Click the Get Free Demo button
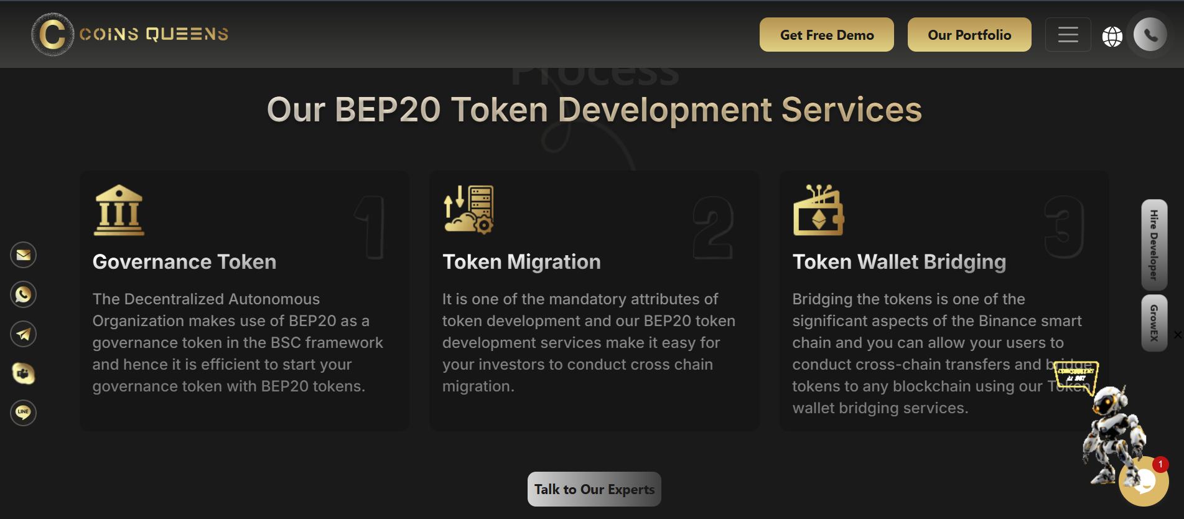The width and height of the screenshot is (1184, 519). 826,35
